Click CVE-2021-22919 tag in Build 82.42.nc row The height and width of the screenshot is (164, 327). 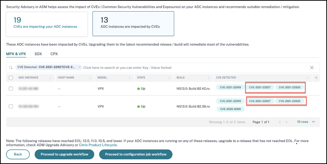tap(230, 87)
